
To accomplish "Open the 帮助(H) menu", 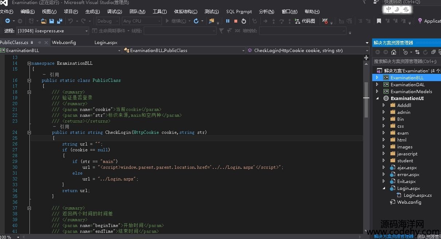I will point(313,12).
